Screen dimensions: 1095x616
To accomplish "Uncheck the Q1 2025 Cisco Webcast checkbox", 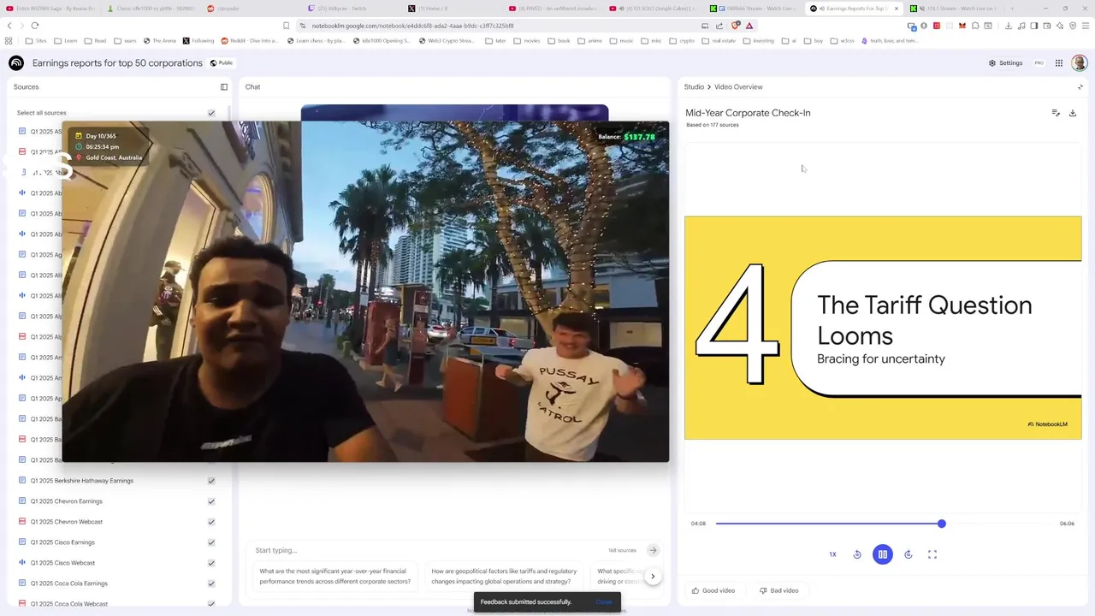I will coord(211,563).
